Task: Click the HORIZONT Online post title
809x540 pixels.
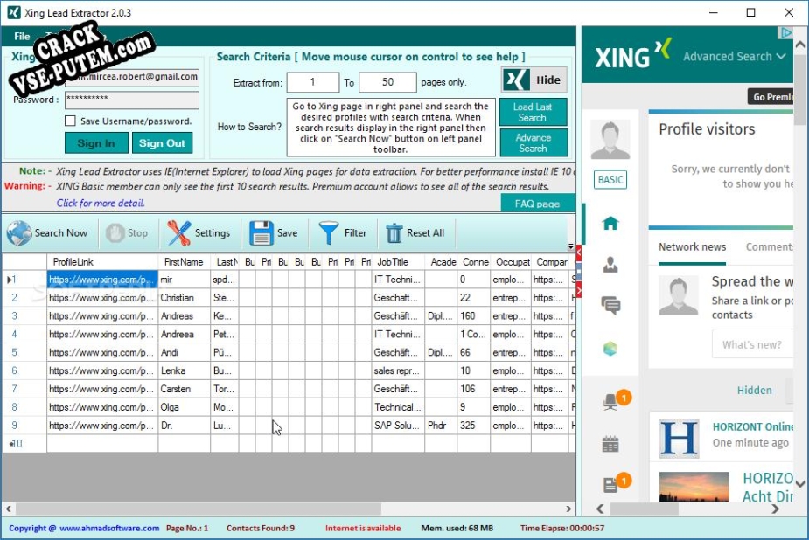Action: point(753,426)
